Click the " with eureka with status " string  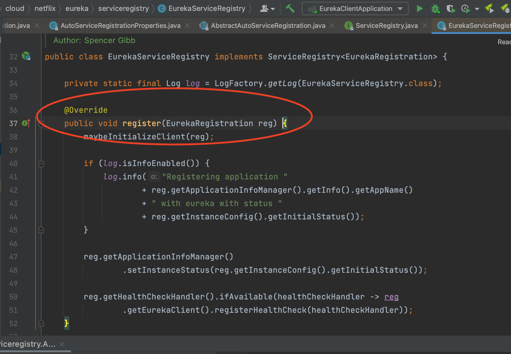(217, 203)
